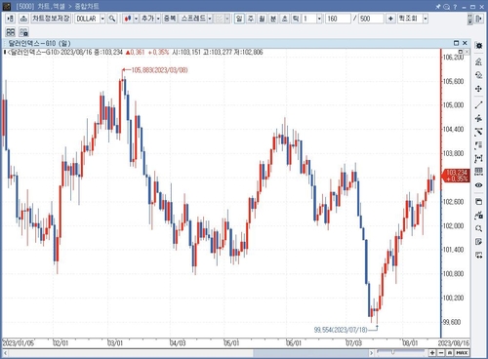Click the refresh-style icon above crosshair tool

pyautogui.click(x=478, y=75)
